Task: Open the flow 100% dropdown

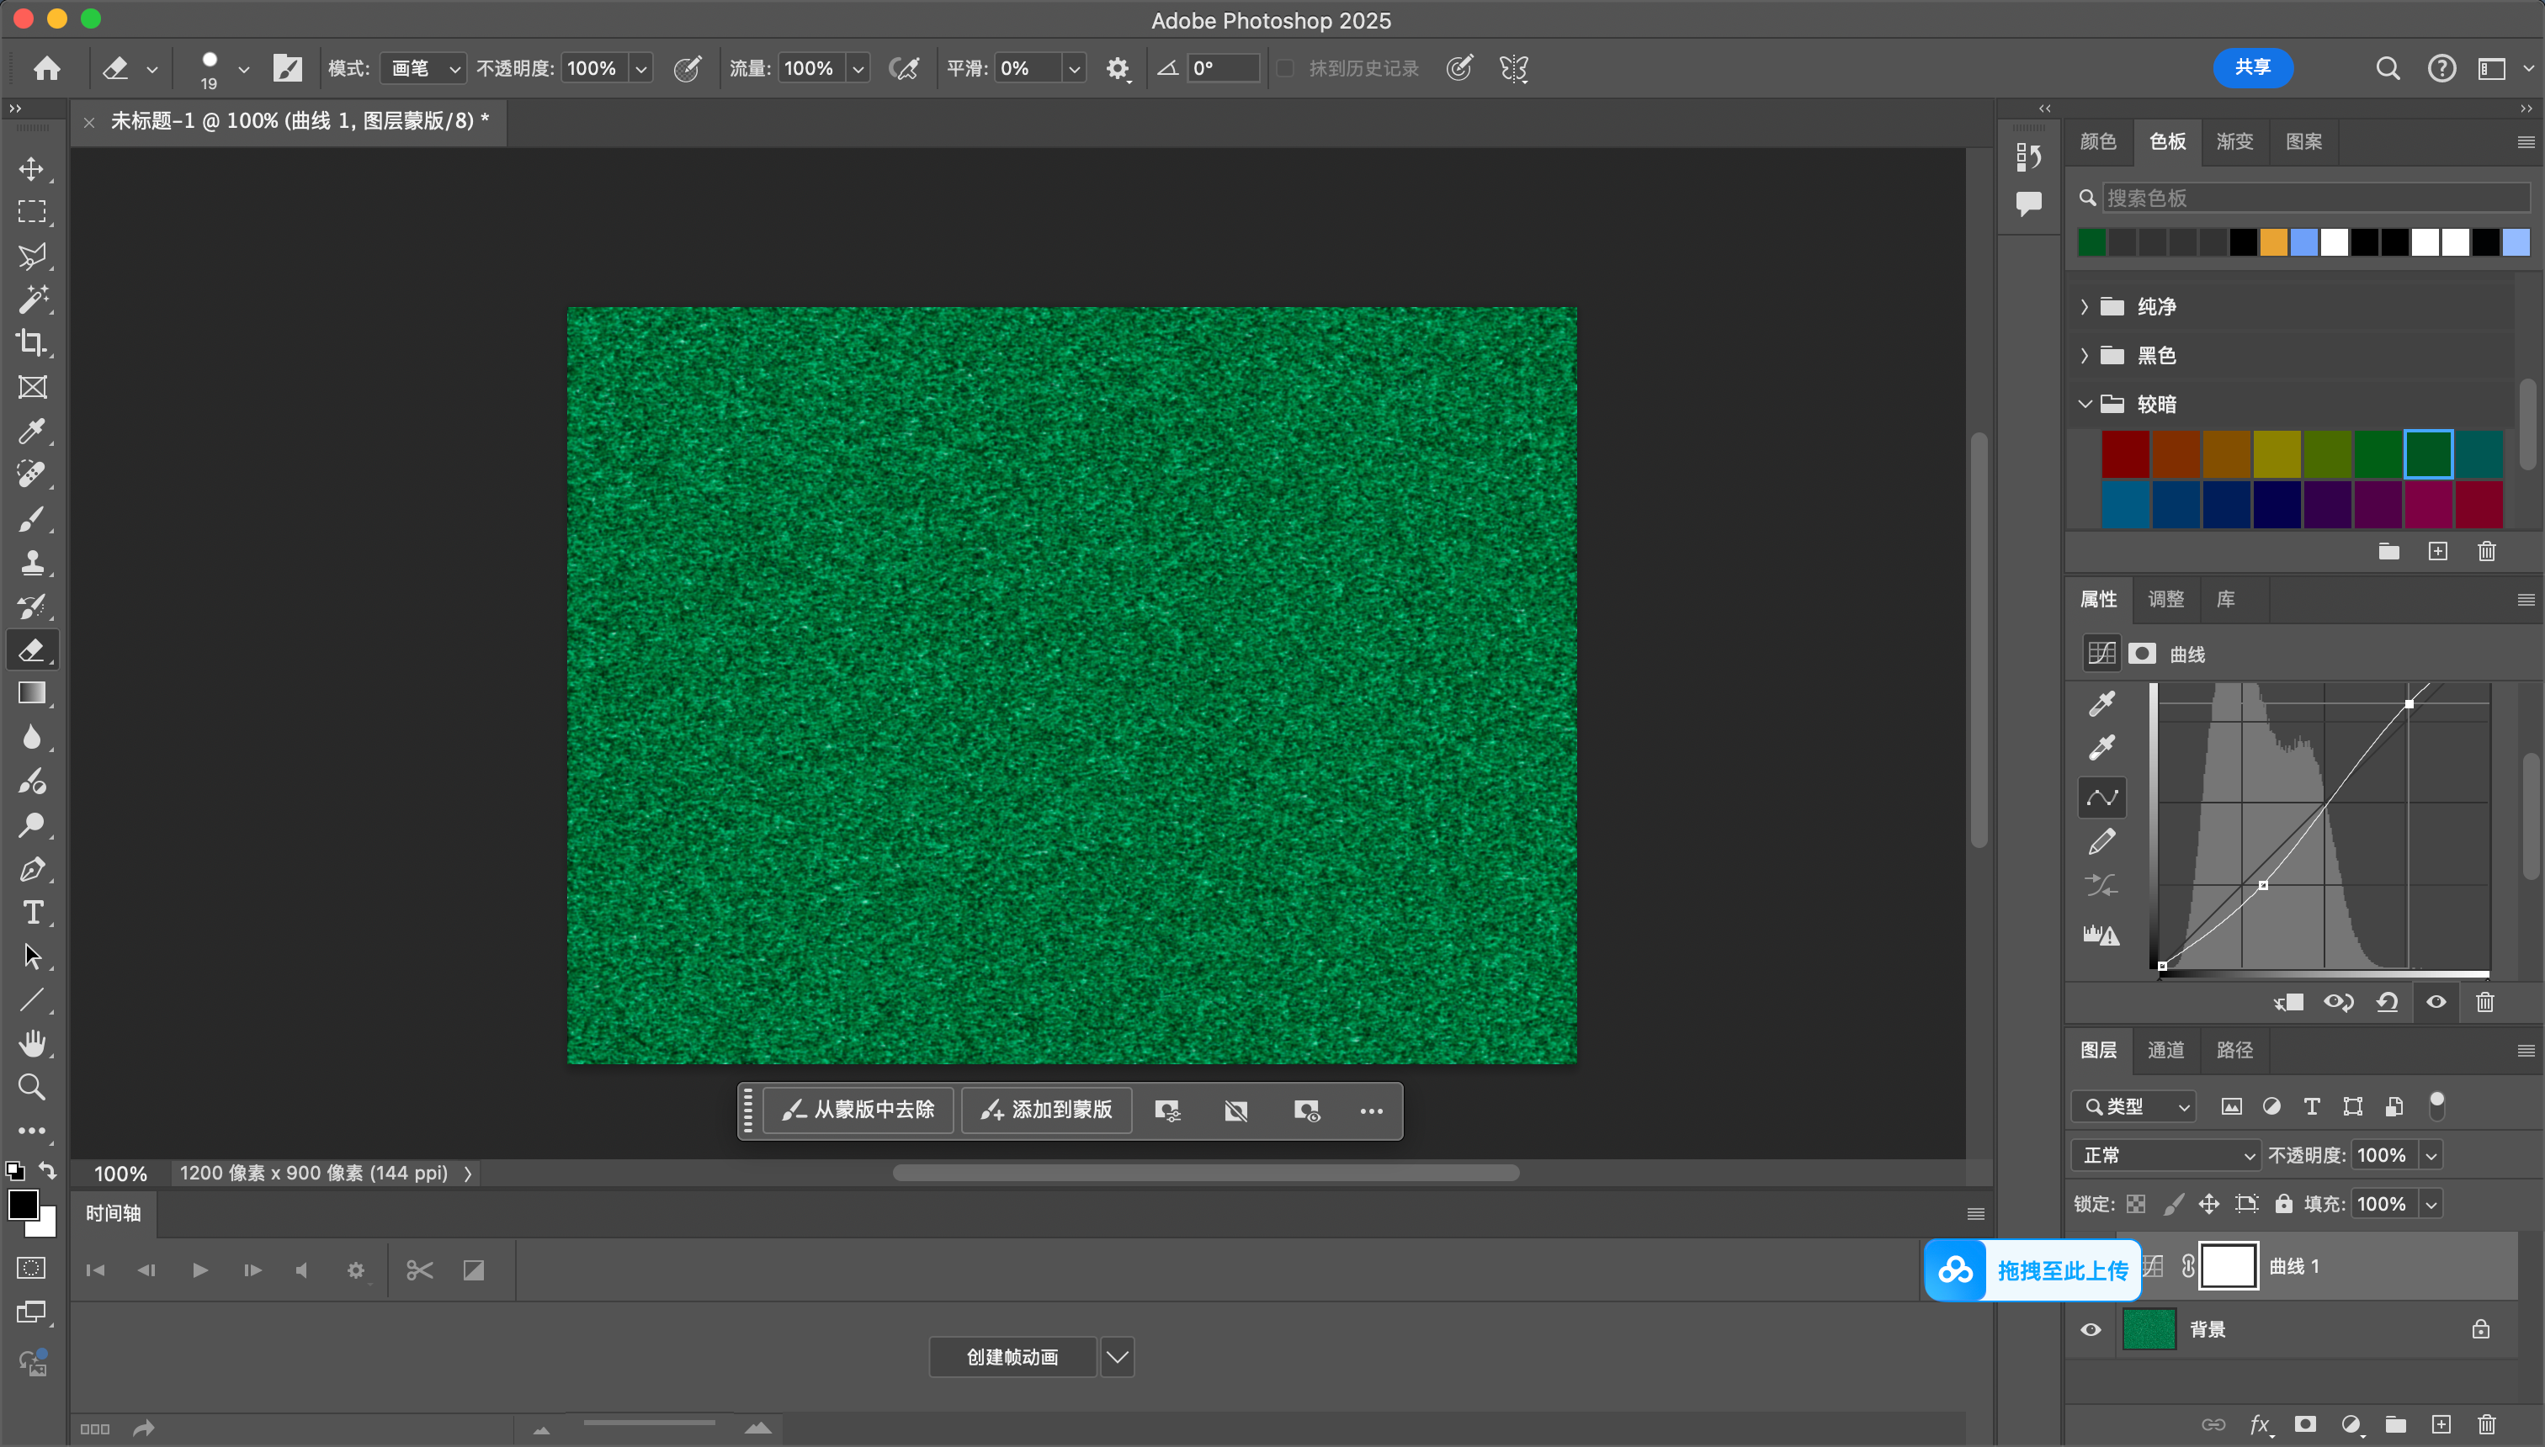Action: pyautogui.click(x=858, y=67)
